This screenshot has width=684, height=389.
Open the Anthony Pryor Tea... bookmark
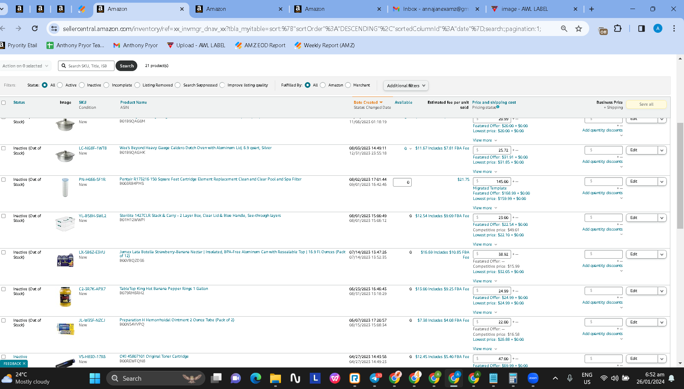[x=75, y=45]
